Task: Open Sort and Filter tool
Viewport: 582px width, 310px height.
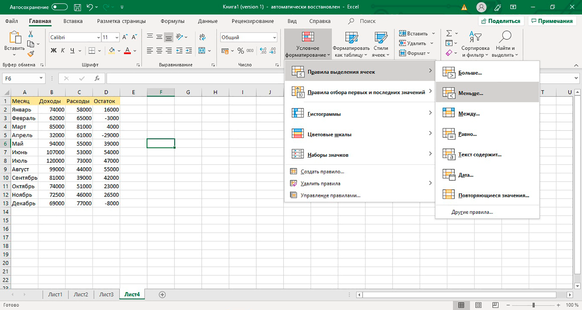Action: [475, 44]
